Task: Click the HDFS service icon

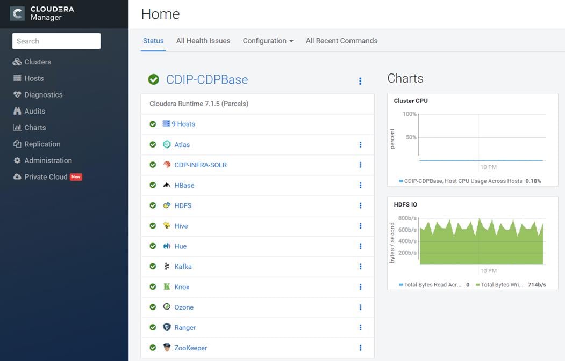Action: (167, 205)
